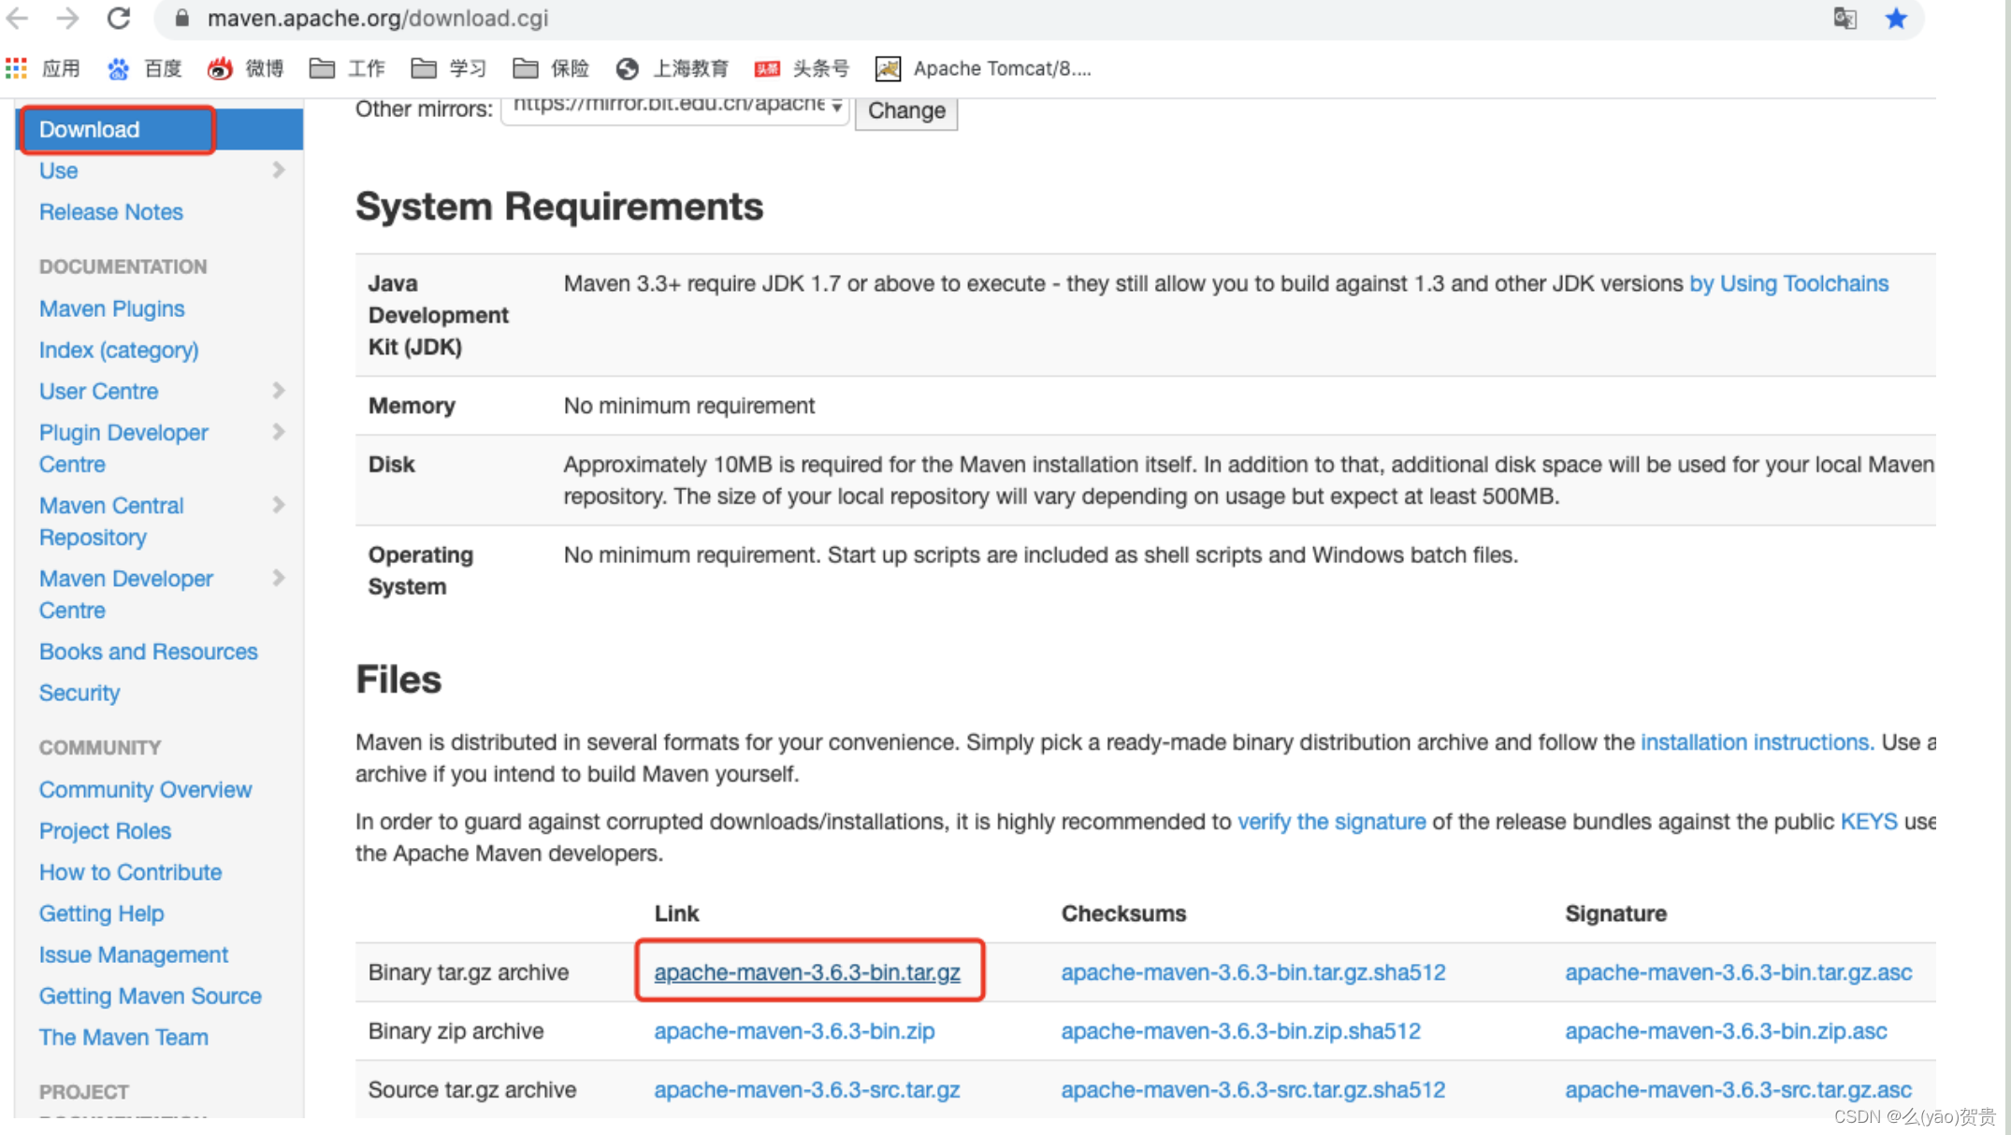Open Index (category) sidebar link
This screenshot has width=2011, height=1135.
tap(119, 350)
